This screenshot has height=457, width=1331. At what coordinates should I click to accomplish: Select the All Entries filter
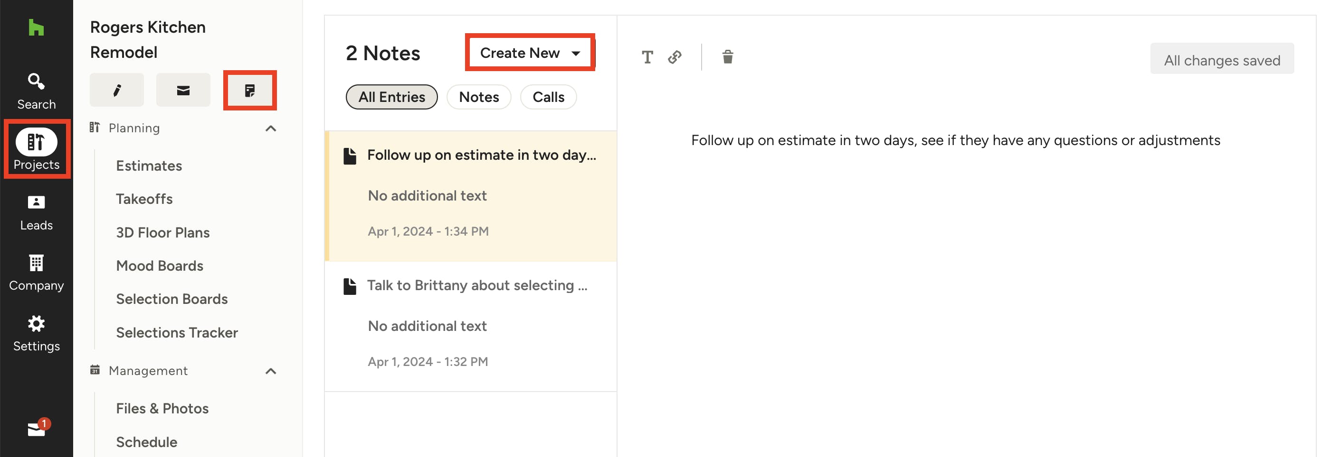[x=391, y=97]
